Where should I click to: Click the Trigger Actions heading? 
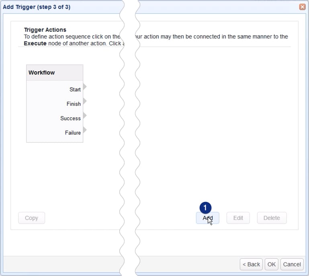(x=45, y=30)
